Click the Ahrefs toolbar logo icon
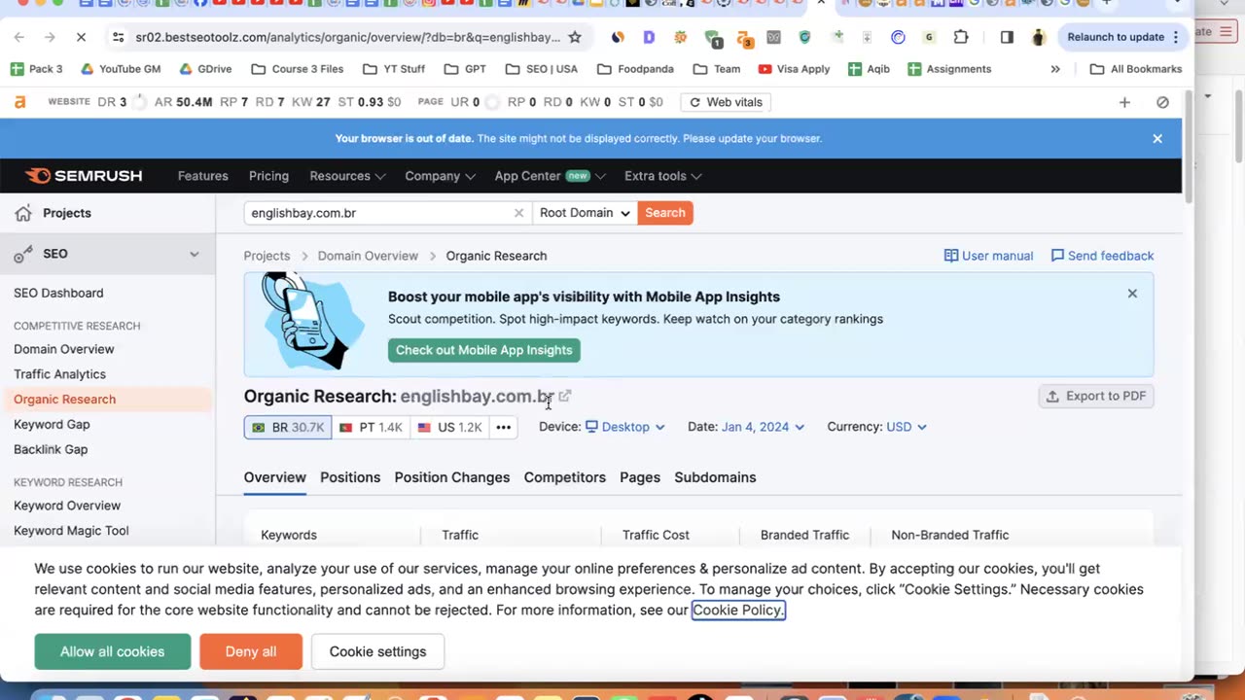Viewport: 1245px width, 700px height. tap(20, 102)
